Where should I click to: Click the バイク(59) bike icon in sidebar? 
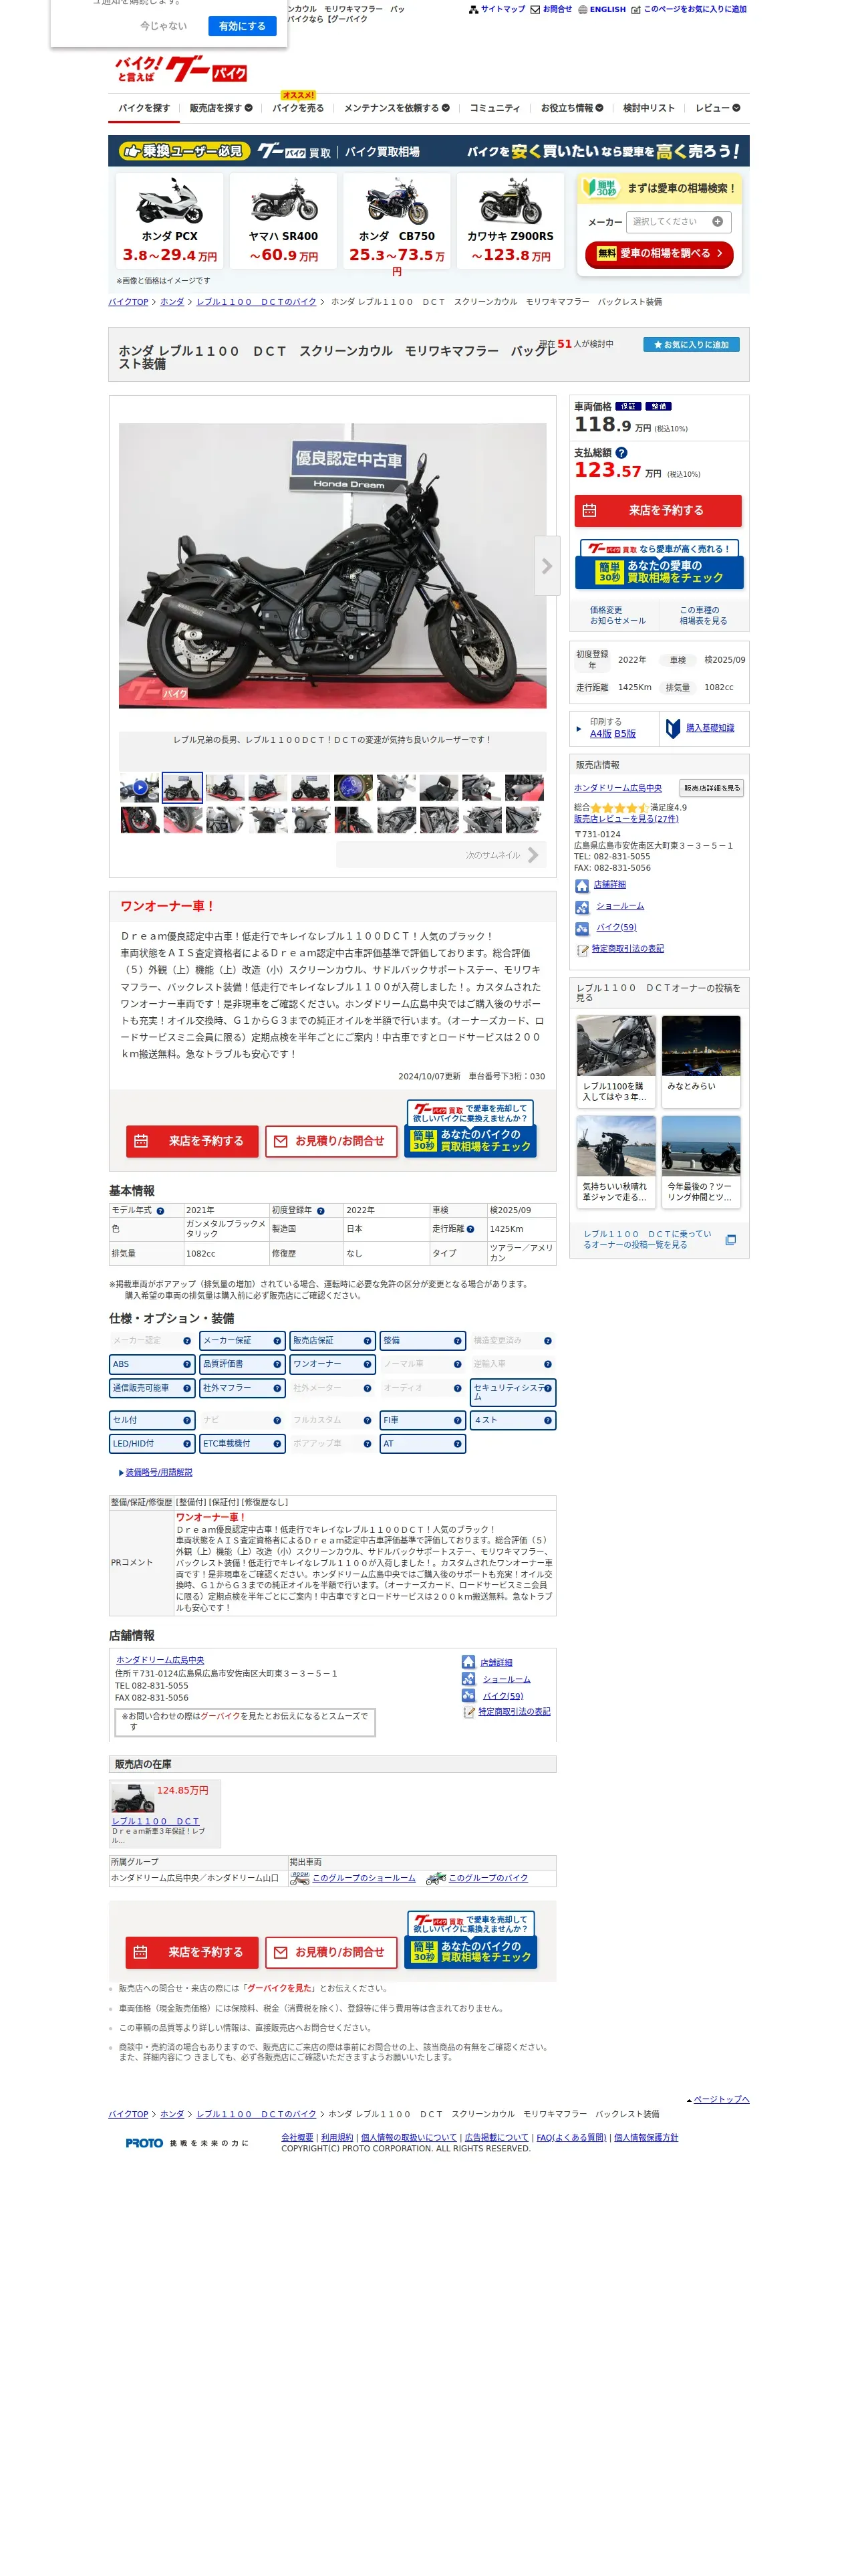pos(581,928)
